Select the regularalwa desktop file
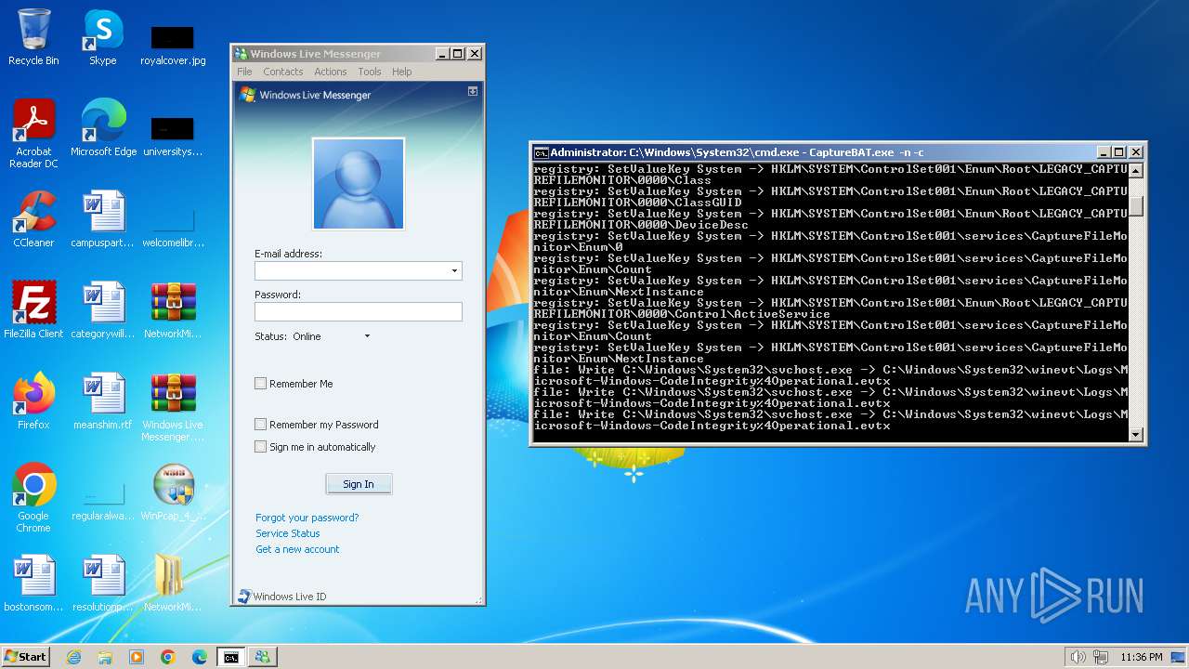This screenshot has width=1189, height=669. [x=103, y=500]
